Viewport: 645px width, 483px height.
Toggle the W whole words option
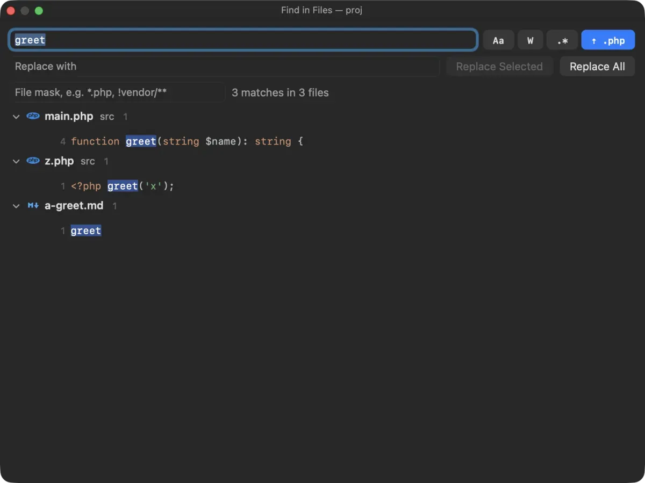tap(530, 40)
